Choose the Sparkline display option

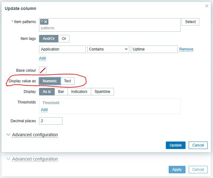coord(102,92)
